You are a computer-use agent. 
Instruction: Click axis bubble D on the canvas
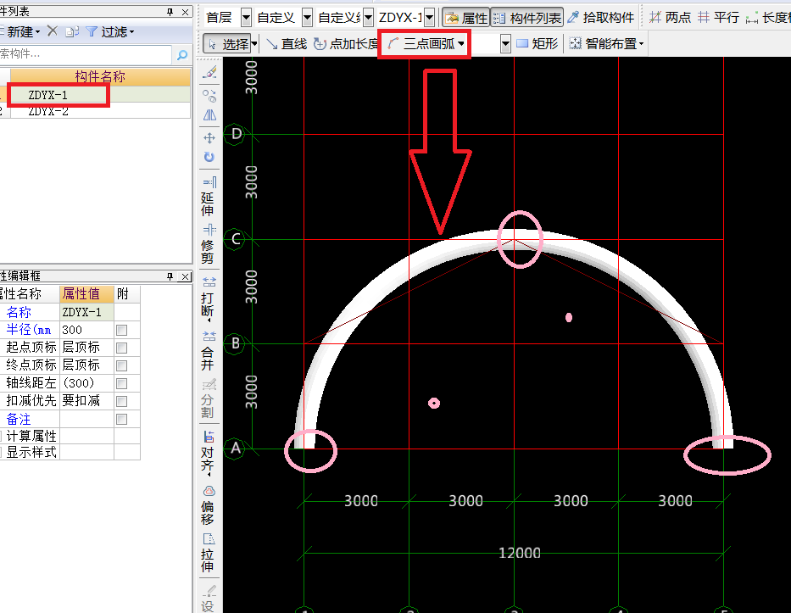236,134
